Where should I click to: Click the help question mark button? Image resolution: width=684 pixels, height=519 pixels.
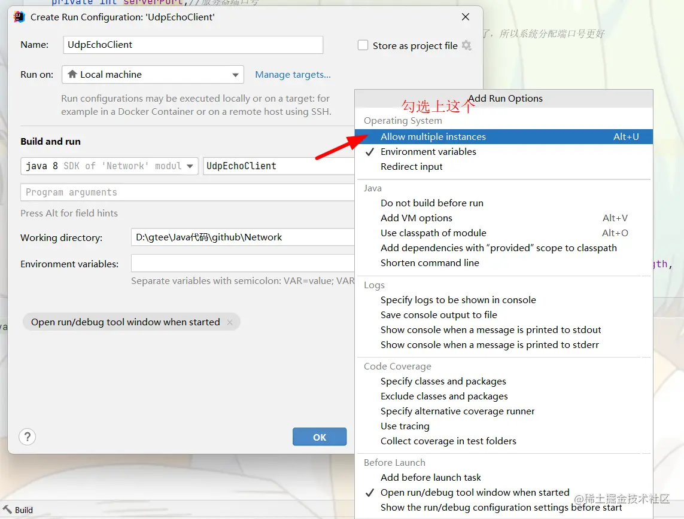28,436
